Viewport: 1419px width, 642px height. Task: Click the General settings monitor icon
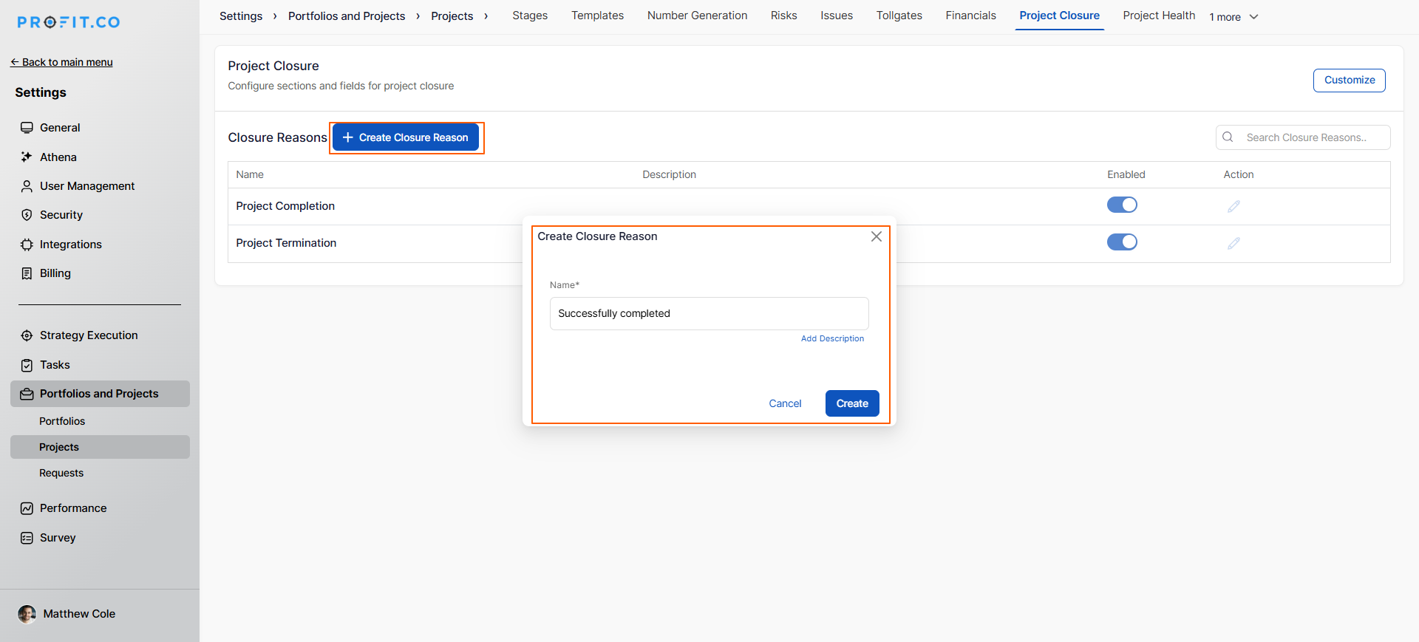coord(27,128)
